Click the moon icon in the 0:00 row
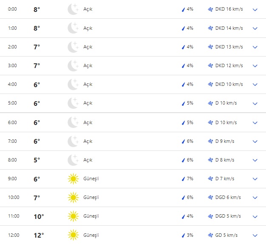This screenshot has height=244, width=266. click(x=73, y=9)
